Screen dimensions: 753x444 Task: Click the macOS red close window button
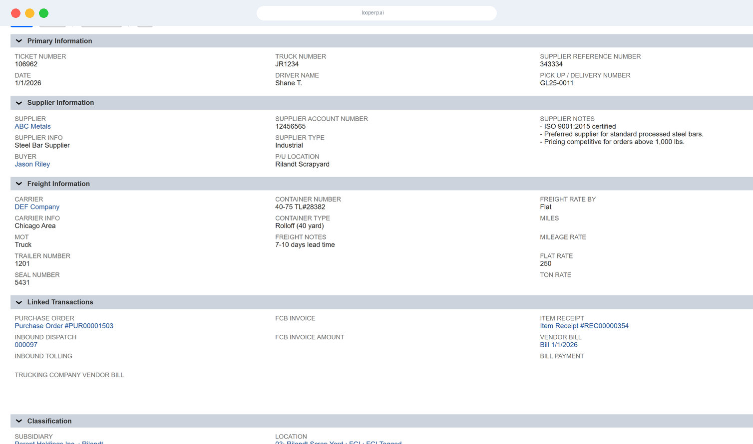point(15,13)
